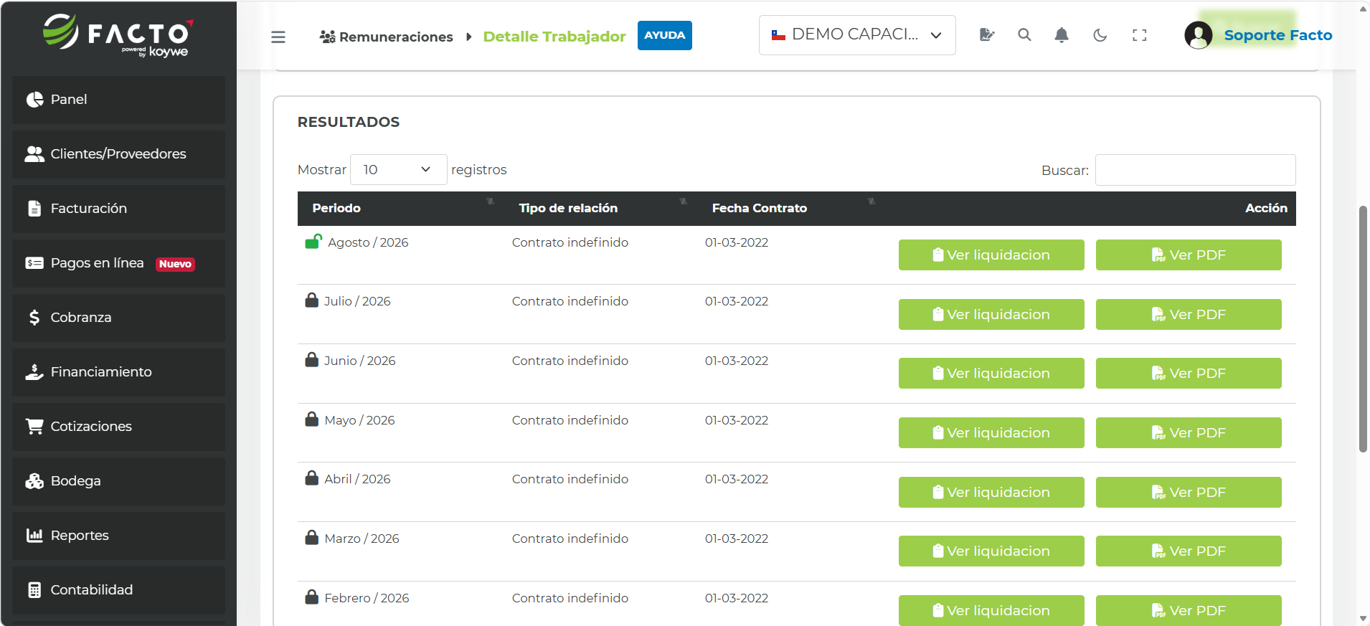View PDF for Marzo / 2026
1370x626 pixels.
point(1189,551)
